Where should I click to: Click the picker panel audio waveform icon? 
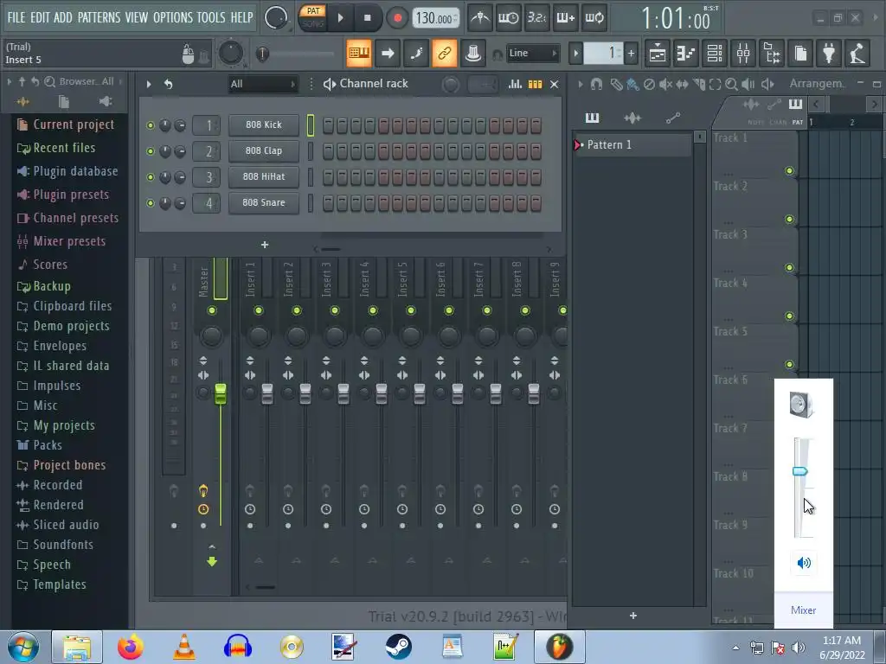632,118
